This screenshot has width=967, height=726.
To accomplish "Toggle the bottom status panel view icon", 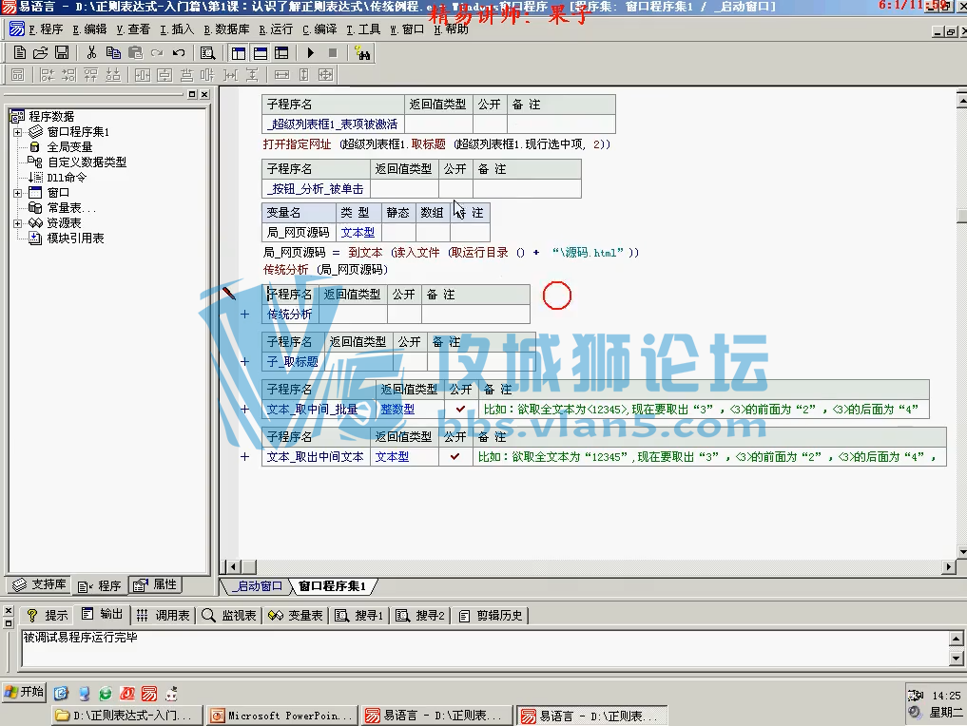I will tap(261, 53).
